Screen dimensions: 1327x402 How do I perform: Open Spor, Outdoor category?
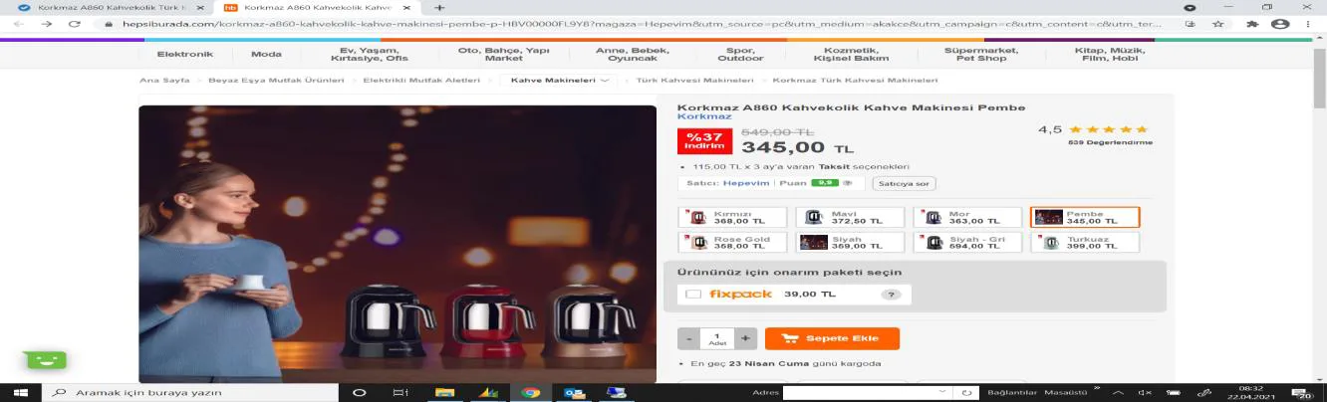[740, 55]
